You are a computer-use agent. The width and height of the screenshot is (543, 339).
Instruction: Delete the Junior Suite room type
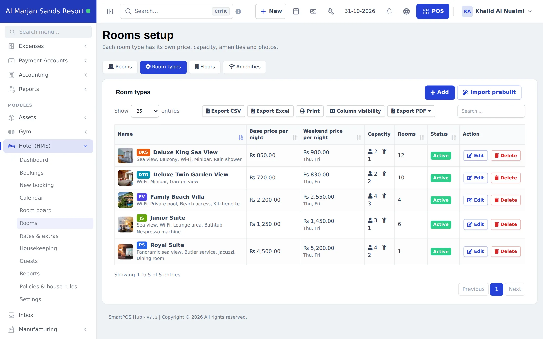pos(506,224)
